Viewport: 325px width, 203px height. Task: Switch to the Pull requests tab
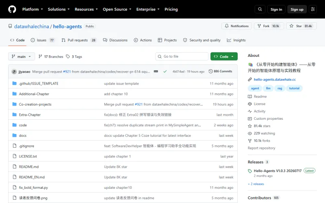(x=79, y=40)
